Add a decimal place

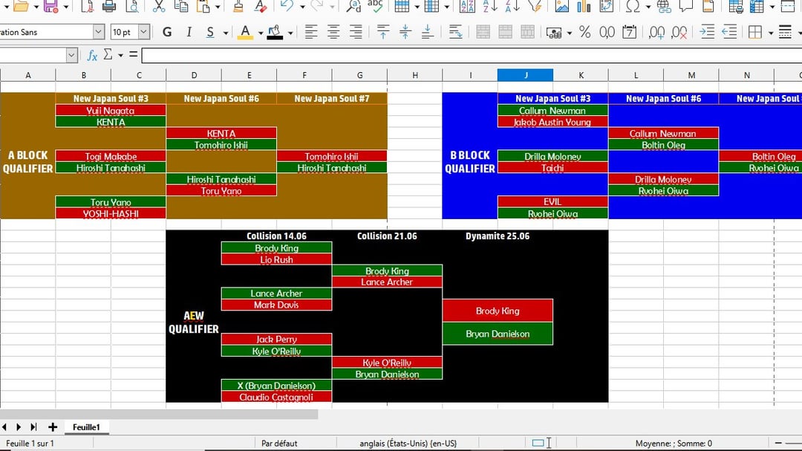pyautogui.click(x=656, y=32)
